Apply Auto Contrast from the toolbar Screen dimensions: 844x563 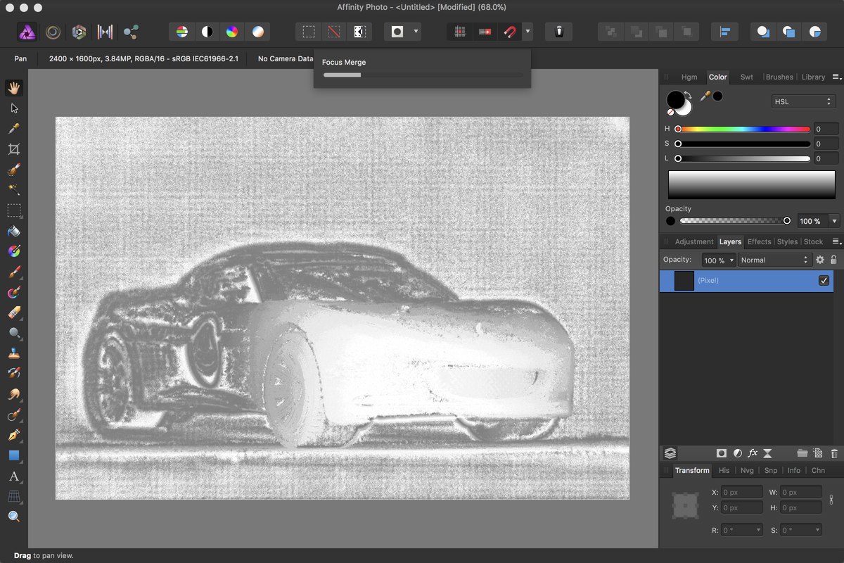click(207, 32)
